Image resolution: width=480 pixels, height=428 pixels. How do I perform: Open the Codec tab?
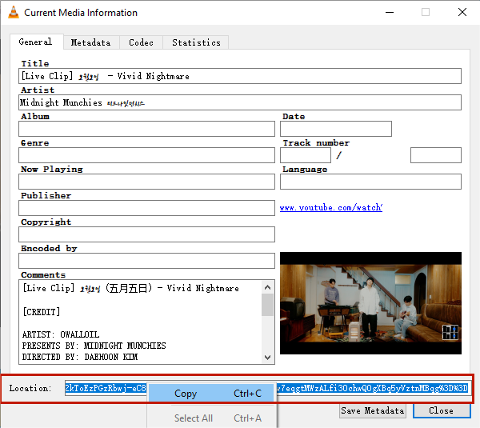click(x=142, y=42)
